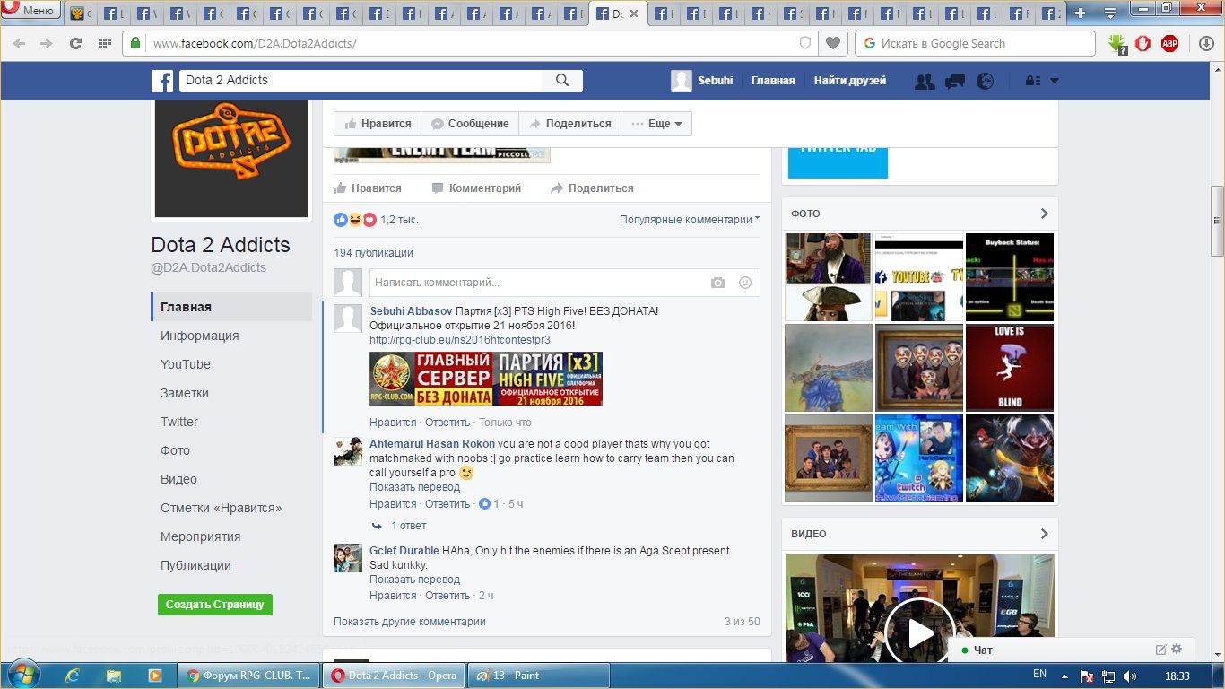Toggle the AdBlock Plus extension icon
The width and height of the screenshot is (1225, 689).
coord(1169,43)
